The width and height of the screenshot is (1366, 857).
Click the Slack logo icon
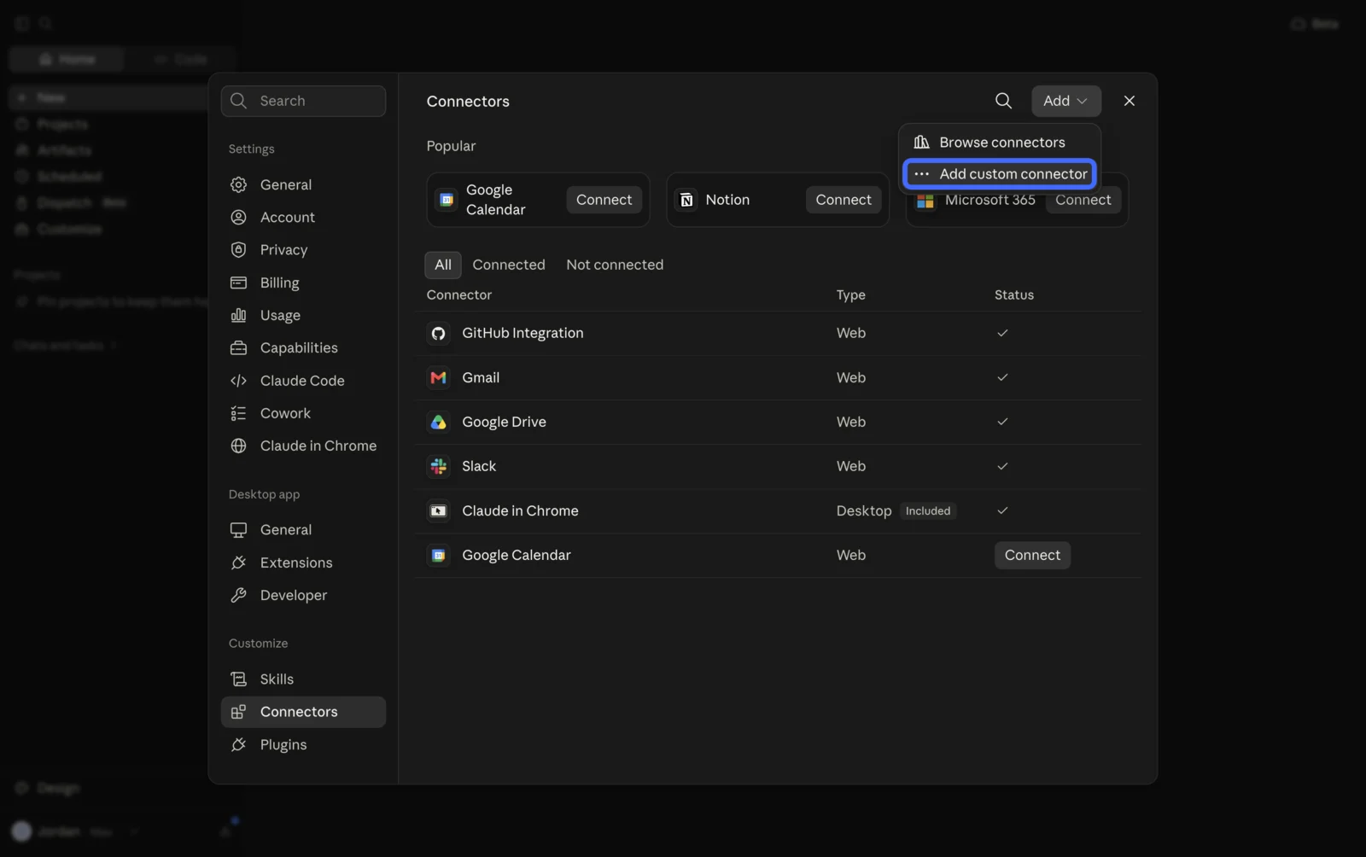click(x=438, y=467)
